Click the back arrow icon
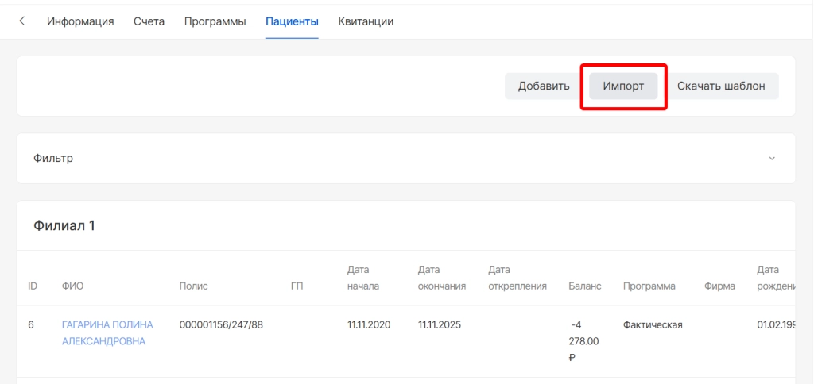 [x=21, y=21]
